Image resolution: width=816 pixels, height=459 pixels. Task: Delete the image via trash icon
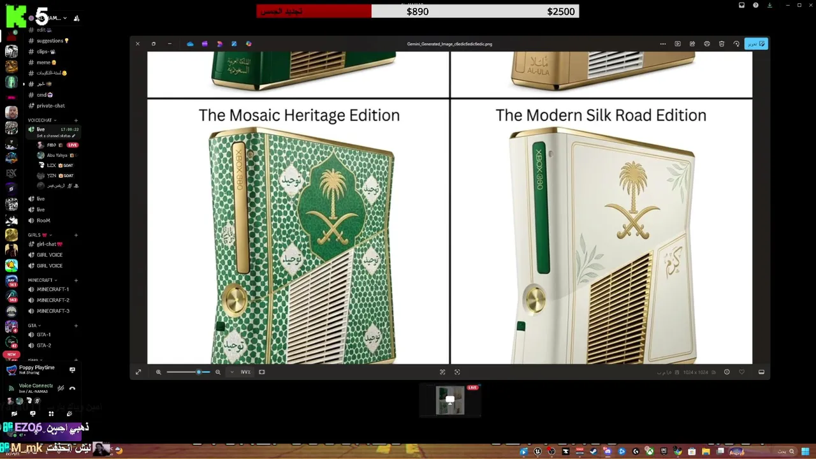722,44
